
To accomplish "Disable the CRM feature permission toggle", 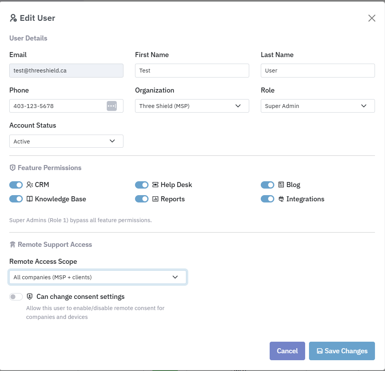I will point(16,185).
